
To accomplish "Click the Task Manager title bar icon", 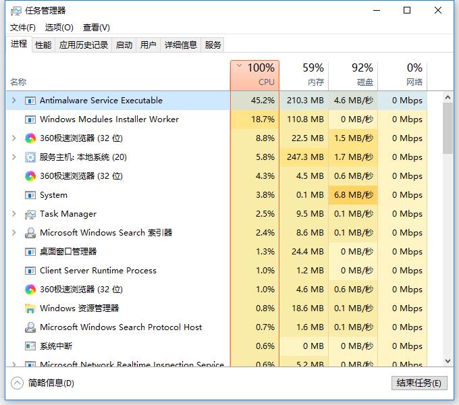I will [x=16, y=11].
